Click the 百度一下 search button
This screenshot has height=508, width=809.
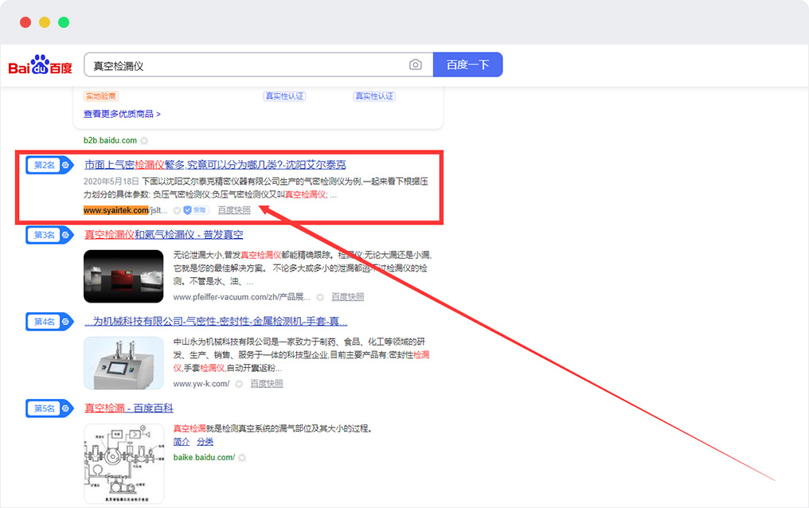(467, 65)
